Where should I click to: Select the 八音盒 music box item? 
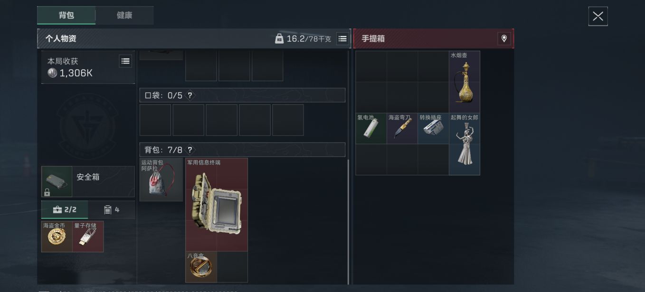point(201,267)
